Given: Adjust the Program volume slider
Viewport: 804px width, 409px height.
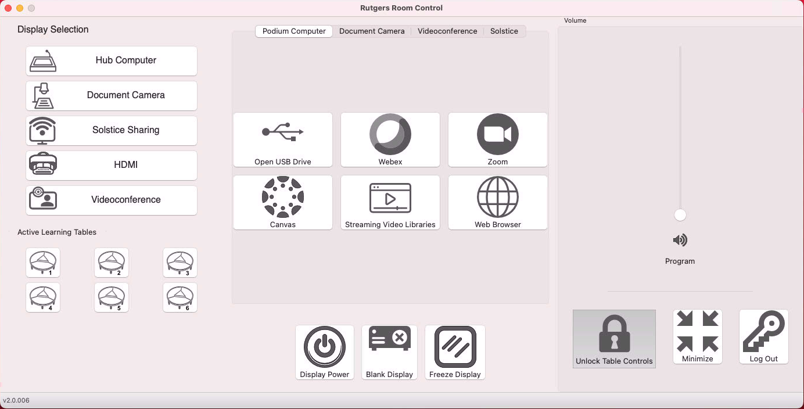Looking at the screenshot, I should (680, 214).
